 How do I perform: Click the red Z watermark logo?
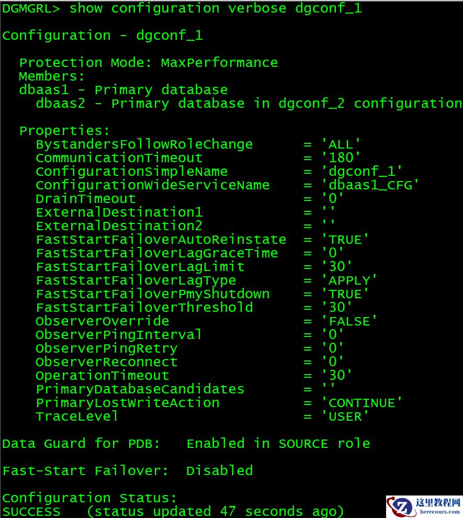(x=401, y=507)
